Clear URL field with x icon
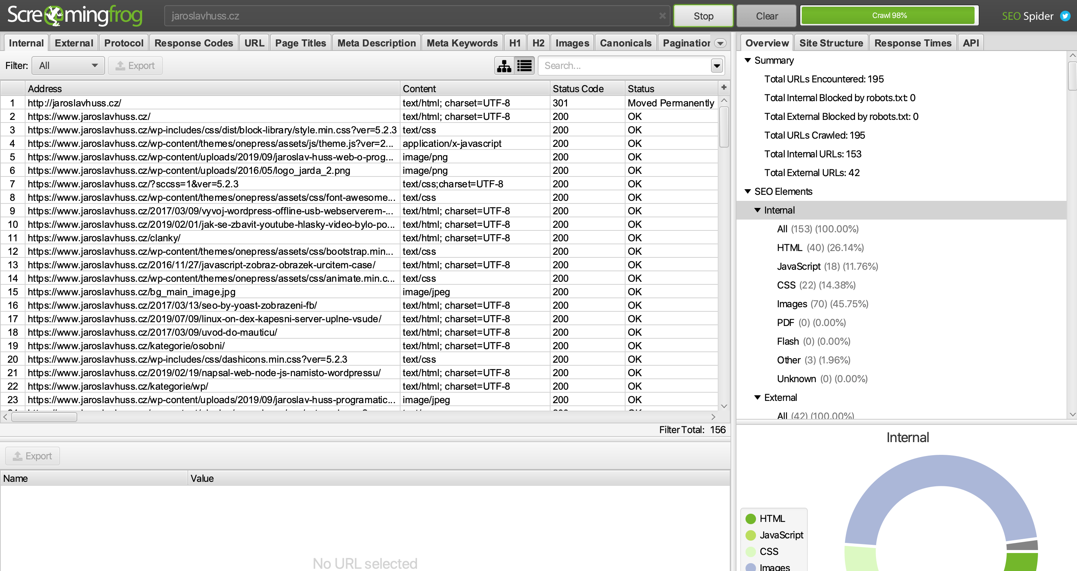The height and width of the screenshot is (571, 1077). 662,16
